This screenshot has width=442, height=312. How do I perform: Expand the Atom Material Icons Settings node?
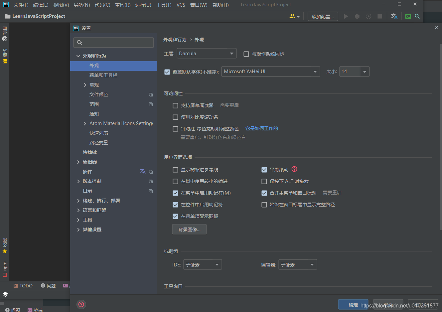(x=85, y=123)
